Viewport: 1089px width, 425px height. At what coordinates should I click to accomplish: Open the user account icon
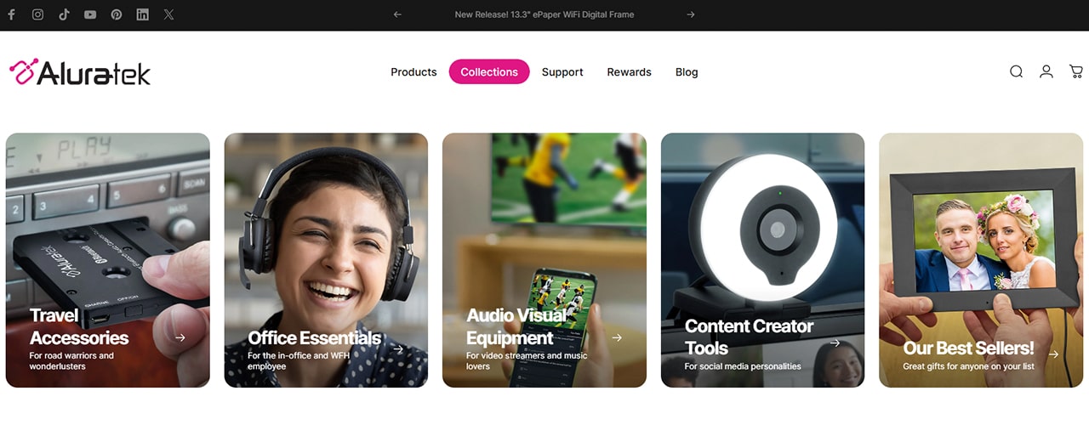(1046, 72)
